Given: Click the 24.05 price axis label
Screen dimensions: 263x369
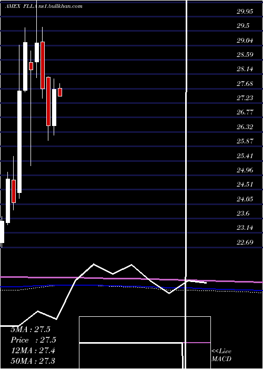Looking at the screenshot, I should [245, 199].
